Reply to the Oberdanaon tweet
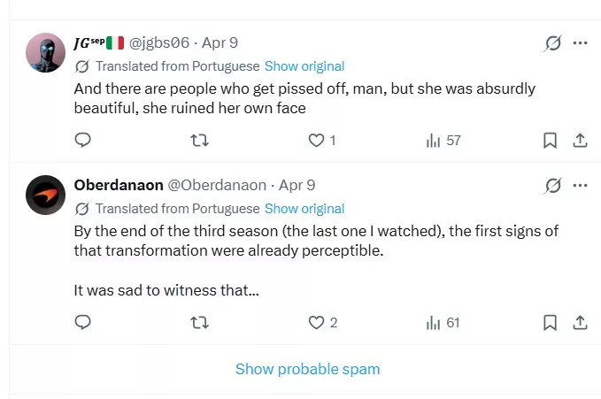Image resolution: width=601 pixels, height=399 pixels. (83, 323)
